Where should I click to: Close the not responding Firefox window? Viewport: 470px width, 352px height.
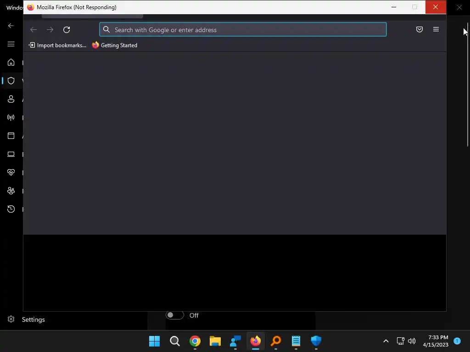coord(436,7)
